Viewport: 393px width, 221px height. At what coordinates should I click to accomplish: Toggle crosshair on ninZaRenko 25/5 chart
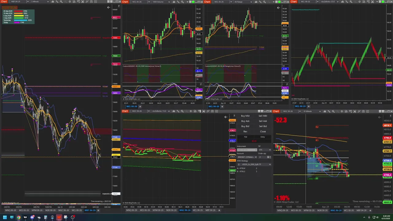coord(360,2)
